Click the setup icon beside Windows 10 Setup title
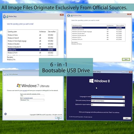This screenshot has height=134, width=134. pyautogui.click(x=72, y=16)
